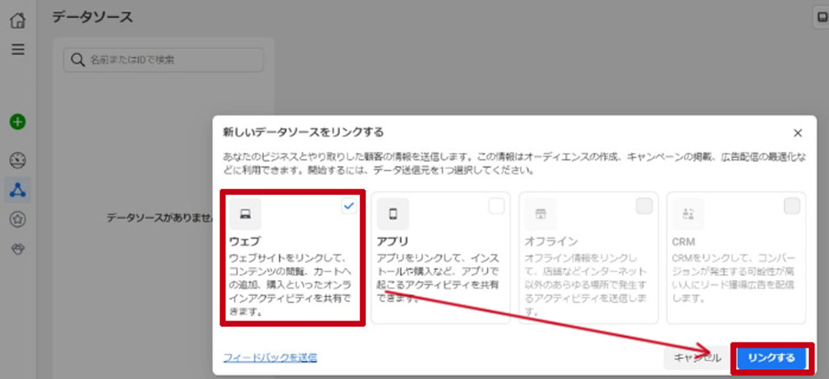Close the dialog with X button

click(798, 133)
